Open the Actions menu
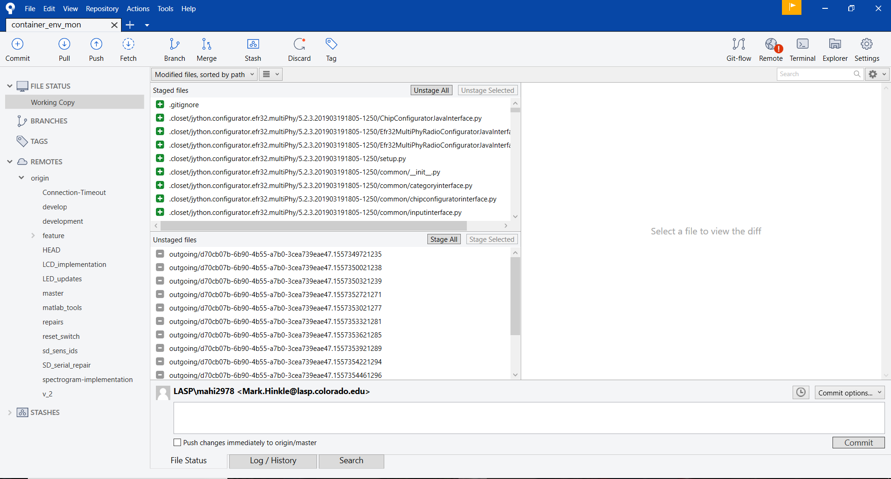The image size is (891, 479). coord(138,8)
